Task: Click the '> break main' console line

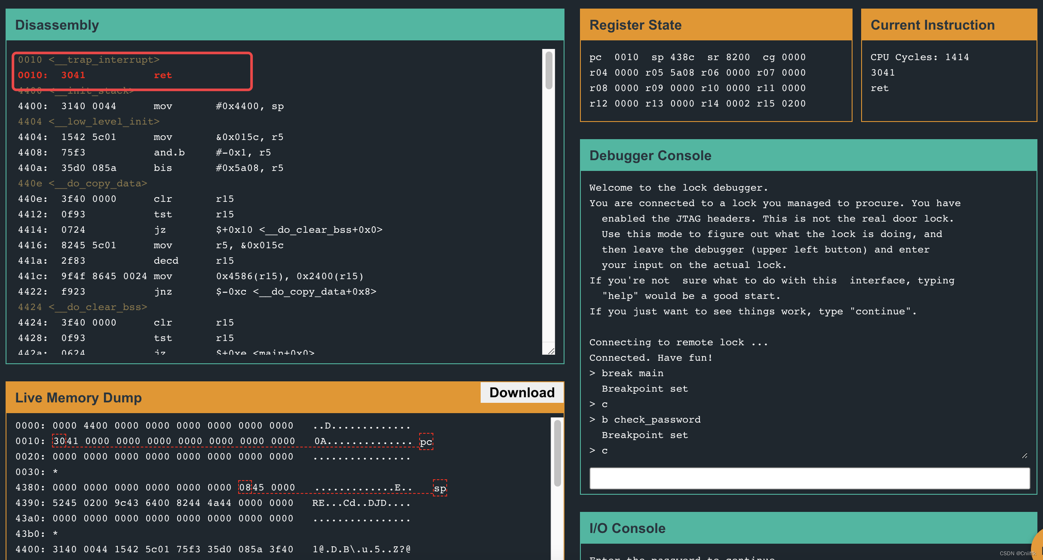Action: click(x=626, y=373)
